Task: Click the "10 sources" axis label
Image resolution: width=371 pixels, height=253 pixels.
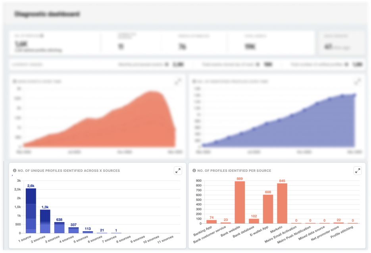Action: (151, 239)
